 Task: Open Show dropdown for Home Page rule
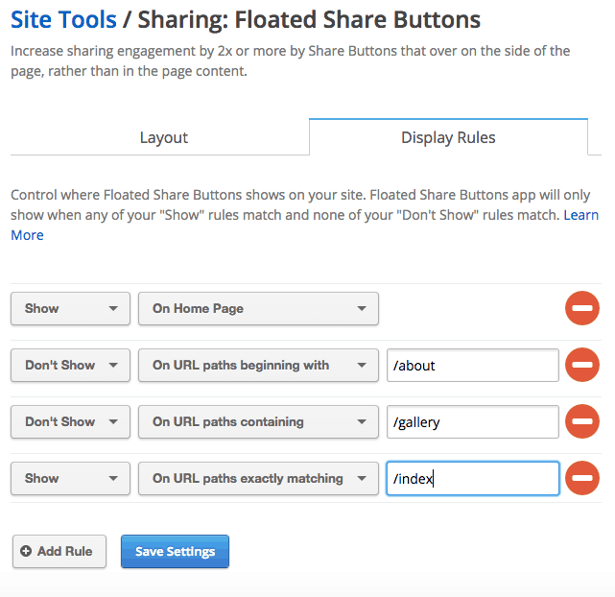point(70,308)
